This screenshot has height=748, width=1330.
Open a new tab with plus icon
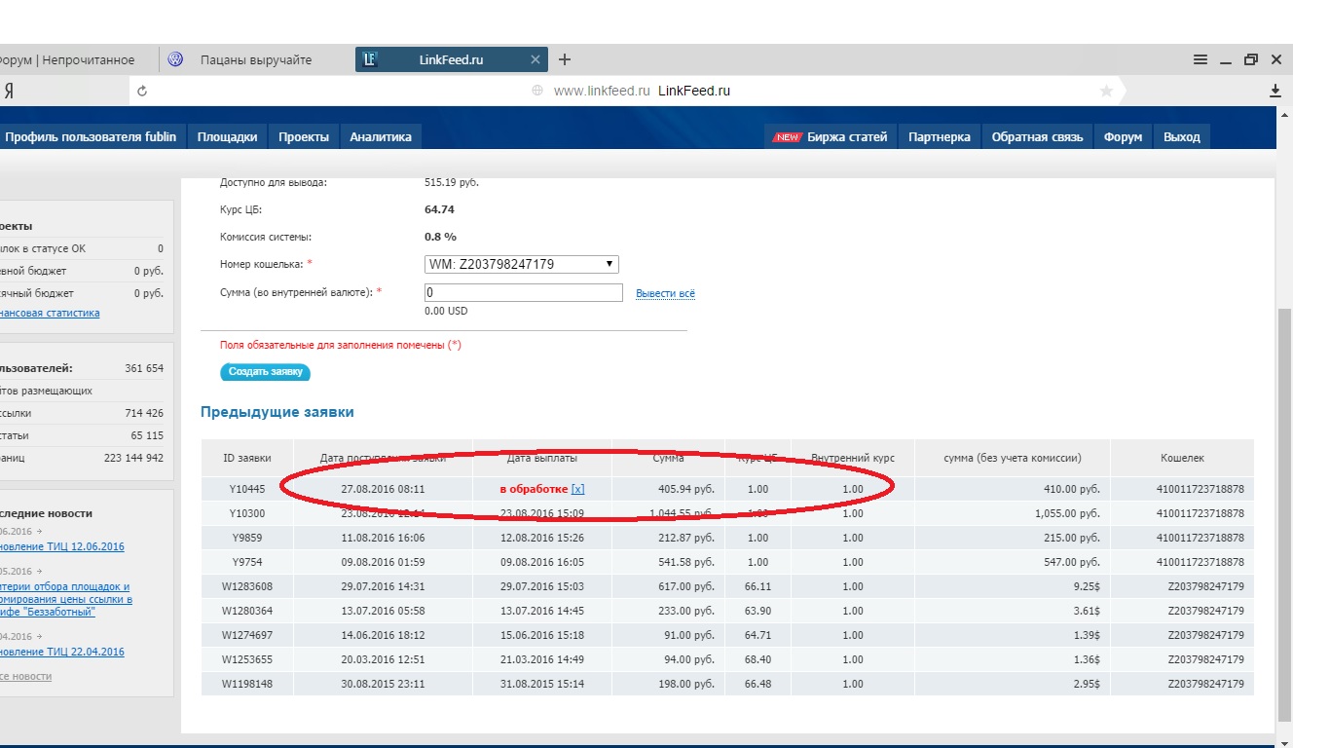coord(565,59)
